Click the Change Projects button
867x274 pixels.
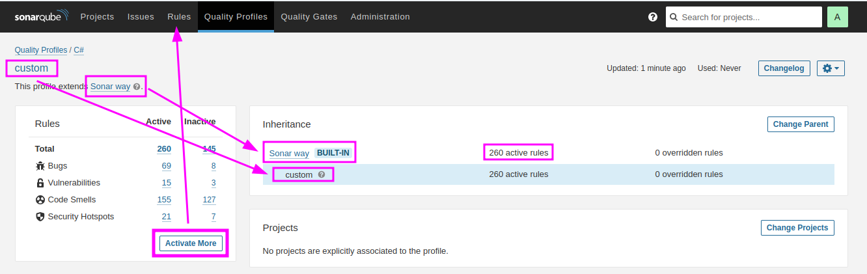pos(797,228)
